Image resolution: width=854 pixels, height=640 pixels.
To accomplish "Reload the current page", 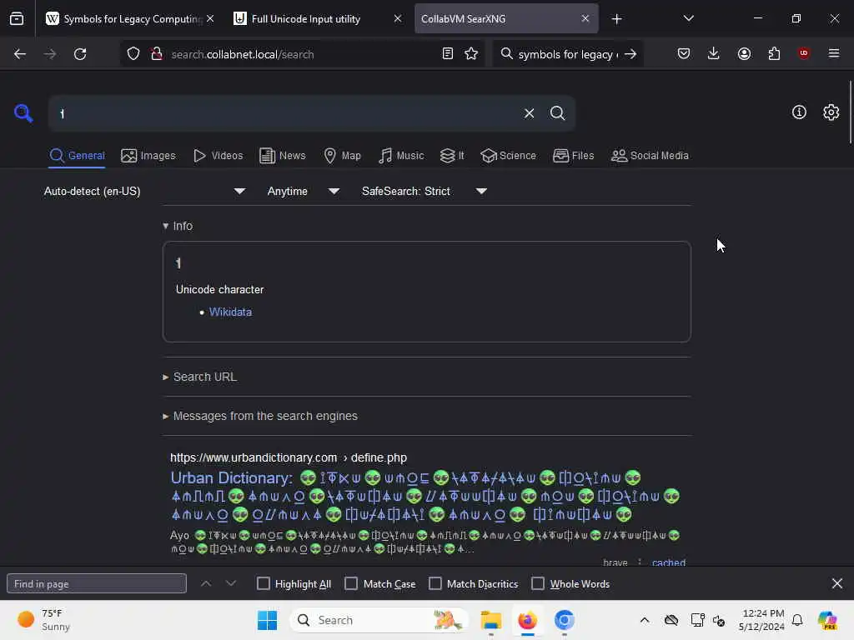I will click(x=80, y=54).
